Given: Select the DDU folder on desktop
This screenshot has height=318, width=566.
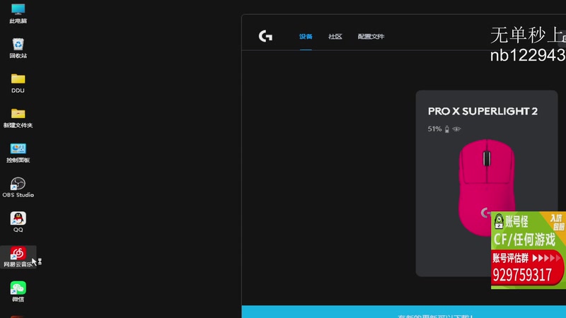Looking at the screenshot, I should point(18,83).
